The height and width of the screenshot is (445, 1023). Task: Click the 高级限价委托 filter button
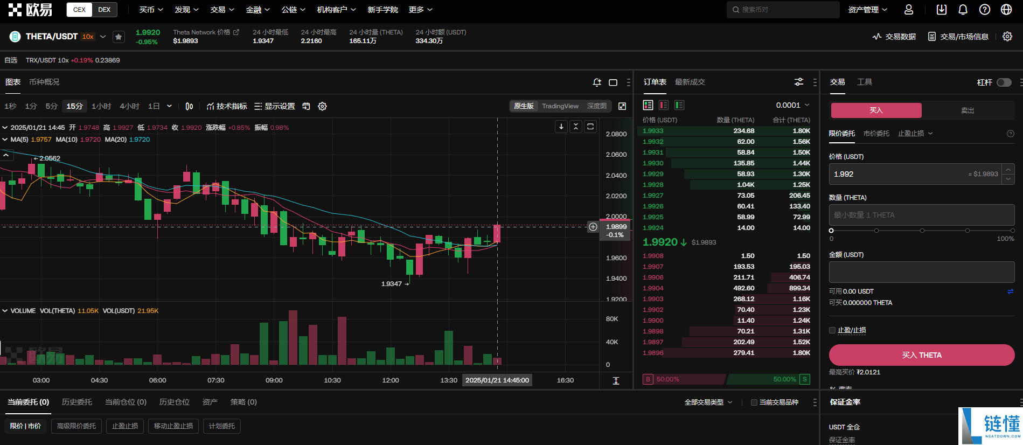[x=76, y=426]
